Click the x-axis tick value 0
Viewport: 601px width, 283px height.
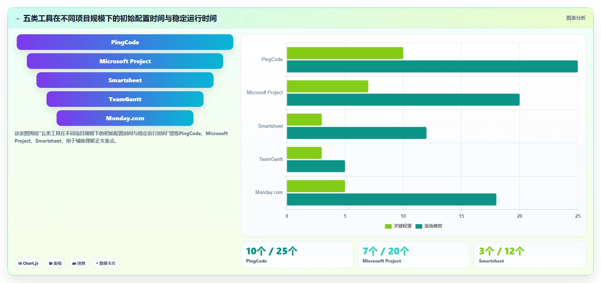pyautogui.click(x=287, y=216)
